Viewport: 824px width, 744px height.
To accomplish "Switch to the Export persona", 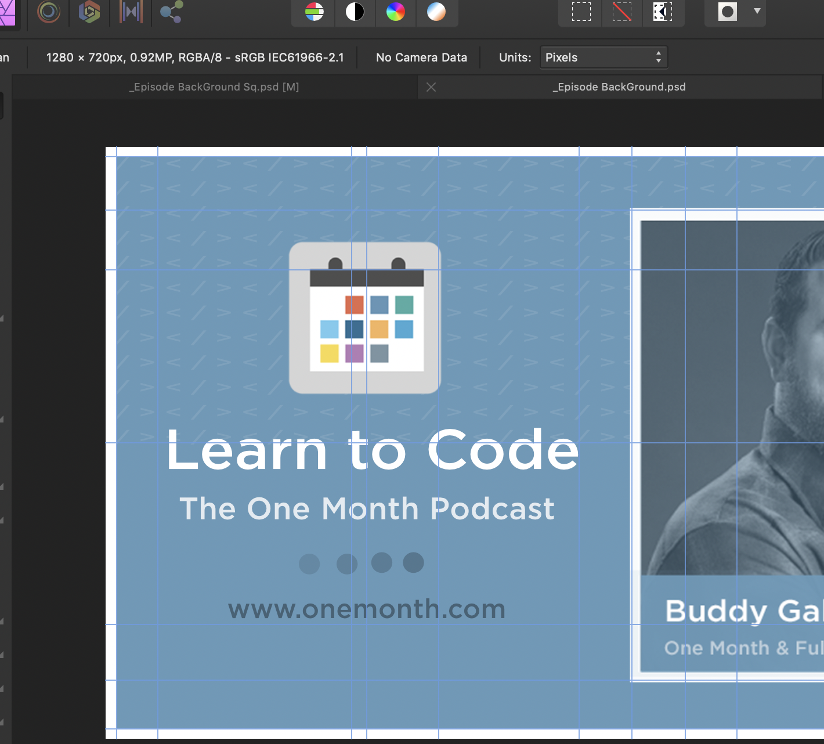I will (x=171, y=12).
